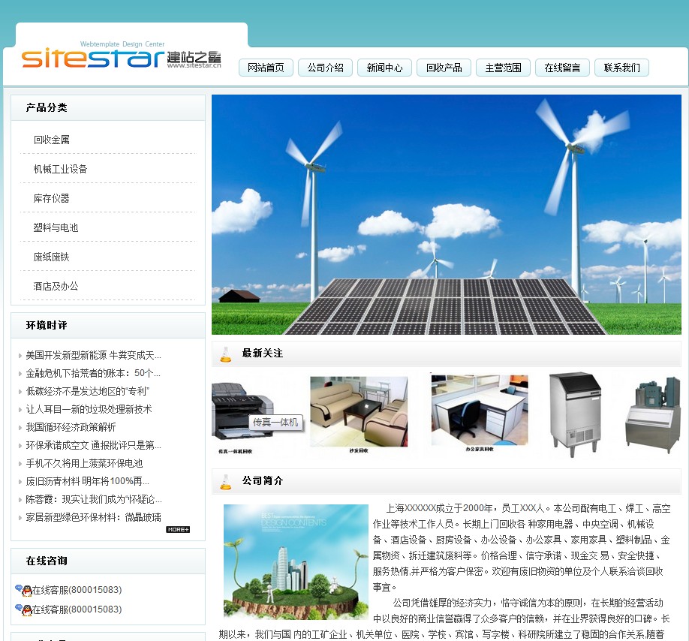Click the SiteStar logo in header
The image size is (689, 641).
point(122,57)
